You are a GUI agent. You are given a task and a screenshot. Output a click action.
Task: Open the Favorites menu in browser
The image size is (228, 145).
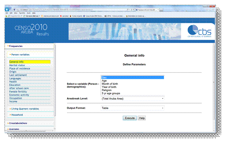(21, 13)
